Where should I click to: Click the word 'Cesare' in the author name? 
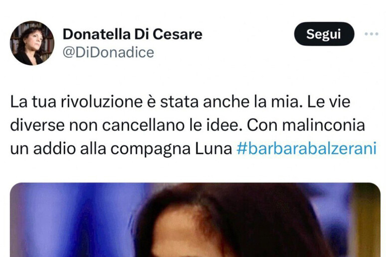pyautogui.click(x=178, y=34)
